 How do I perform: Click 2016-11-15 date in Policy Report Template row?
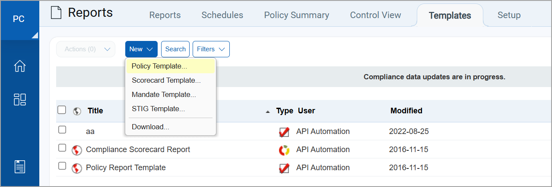[409, 168]
